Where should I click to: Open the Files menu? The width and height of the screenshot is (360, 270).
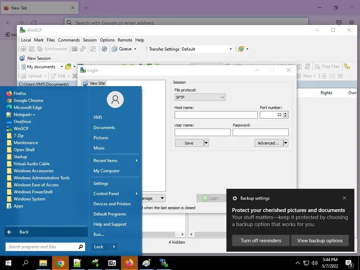coord(51,40)
